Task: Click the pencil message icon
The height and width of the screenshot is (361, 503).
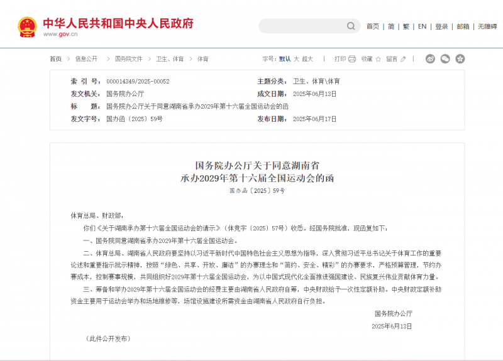Action: point(403,59)
